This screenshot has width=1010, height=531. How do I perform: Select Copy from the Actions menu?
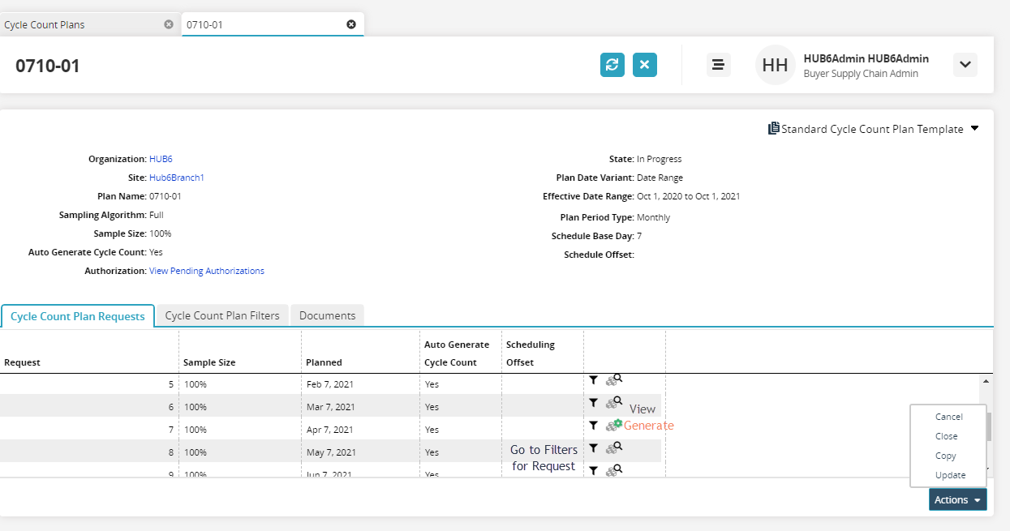pos(945,456)
